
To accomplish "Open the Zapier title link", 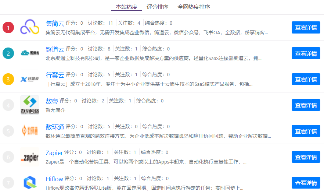I will click(x=54, y=153).
